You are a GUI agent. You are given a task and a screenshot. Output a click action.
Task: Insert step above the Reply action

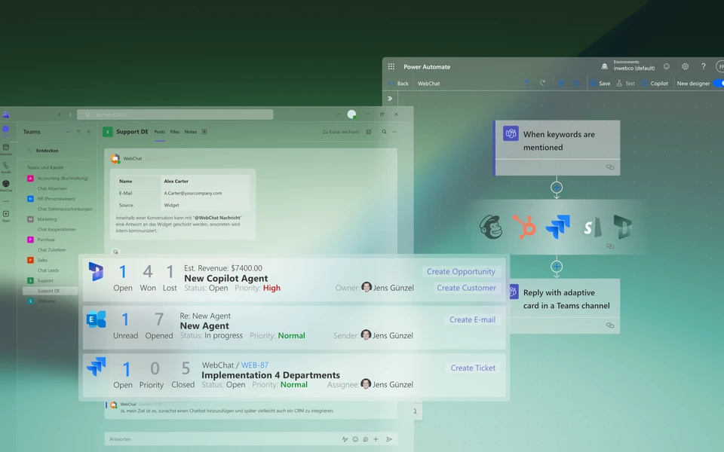tap(557, 266)
